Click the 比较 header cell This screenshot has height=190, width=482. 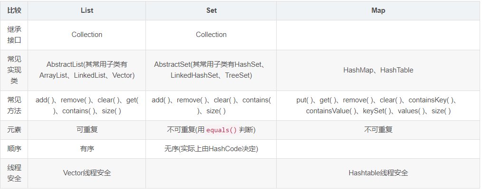coord(14,10)
